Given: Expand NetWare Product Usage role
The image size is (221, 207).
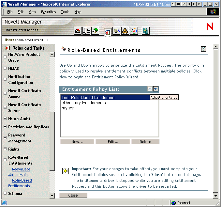Looking at the screenshot, I should pos(5,57).
